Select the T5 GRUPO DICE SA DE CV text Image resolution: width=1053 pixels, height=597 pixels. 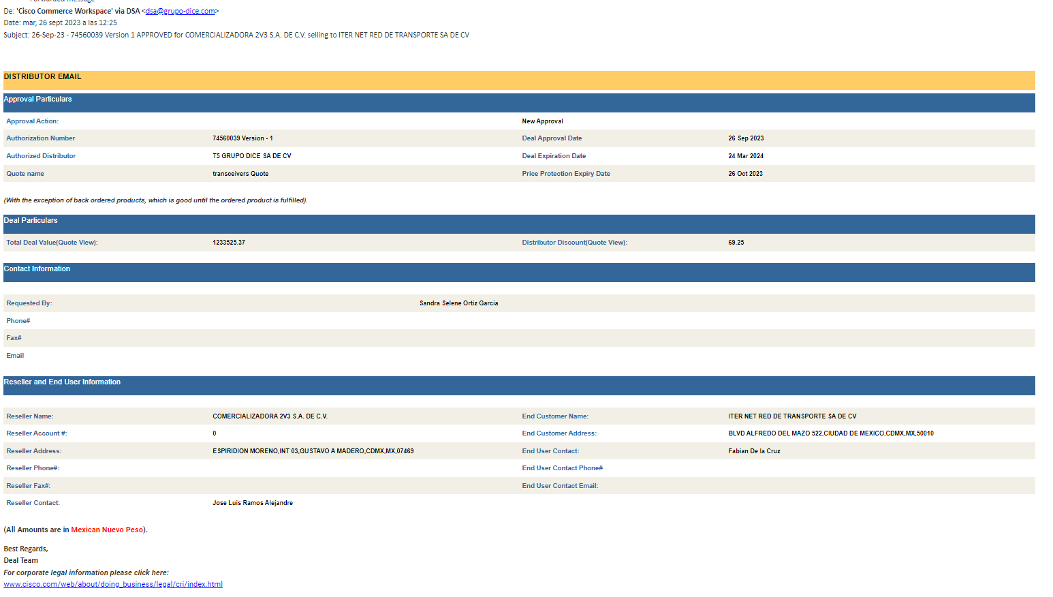tap(251, 156)
